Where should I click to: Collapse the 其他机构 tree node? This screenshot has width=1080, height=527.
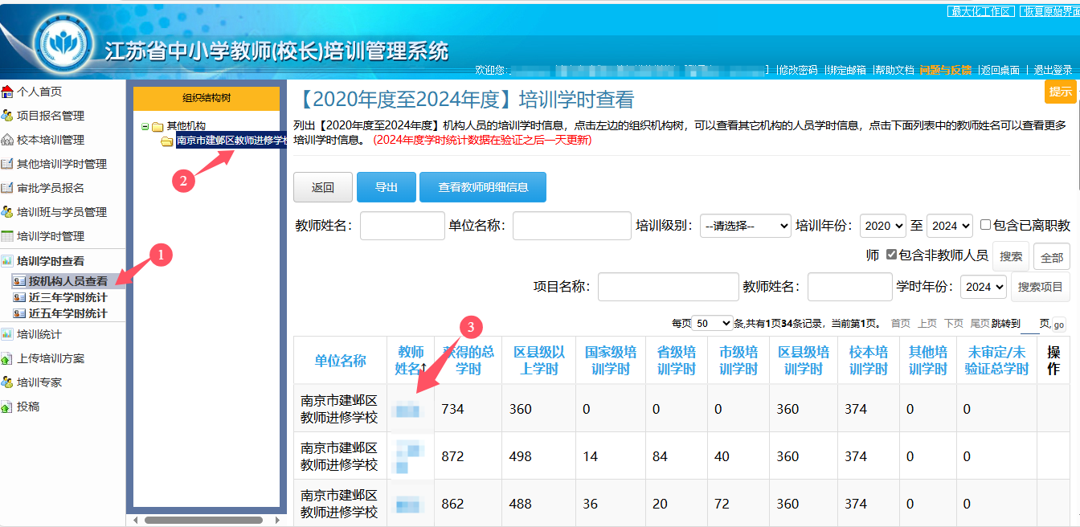(145, 126)
